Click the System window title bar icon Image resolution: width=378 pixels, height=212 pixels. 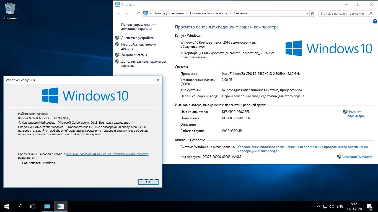click(x=118, y=4)
